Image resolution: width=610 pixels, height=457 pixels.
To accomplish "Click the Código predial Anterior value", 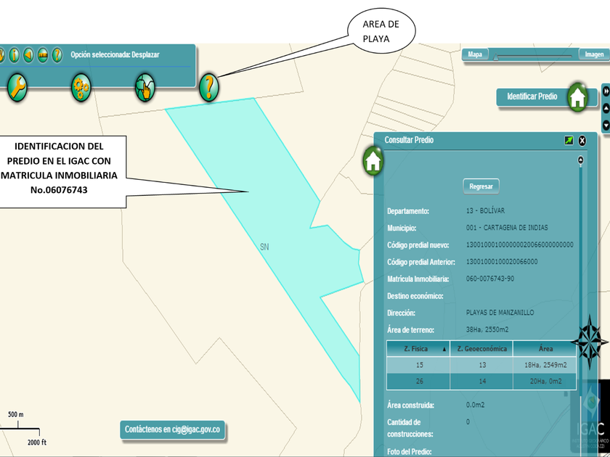I will (x=502, y=262).
